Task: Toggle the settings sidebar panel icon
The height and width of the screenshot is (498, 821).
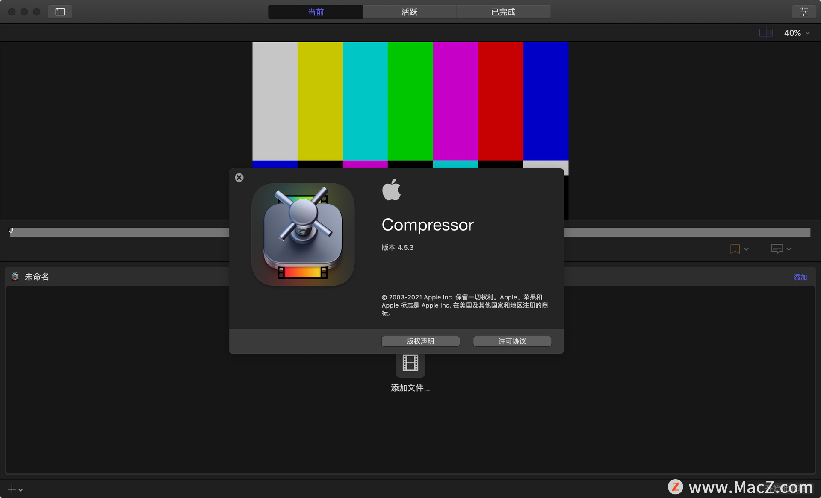Action: tap(60, 12)
